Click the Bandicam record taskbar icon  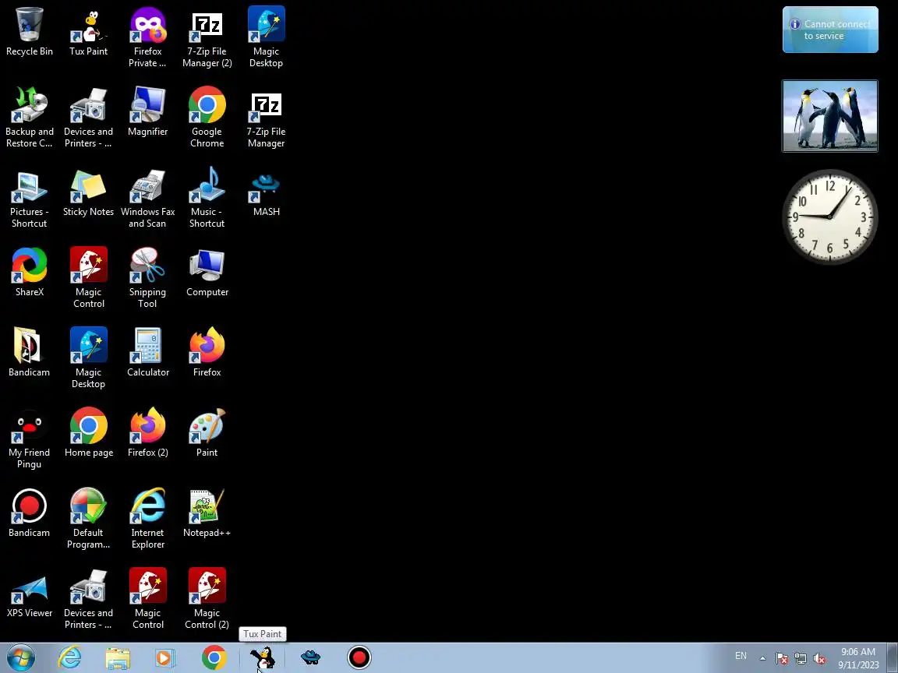[359, 657]
